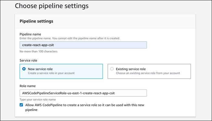Click the 'Role name' field label

pyautogui.click(x=28, y=86)
